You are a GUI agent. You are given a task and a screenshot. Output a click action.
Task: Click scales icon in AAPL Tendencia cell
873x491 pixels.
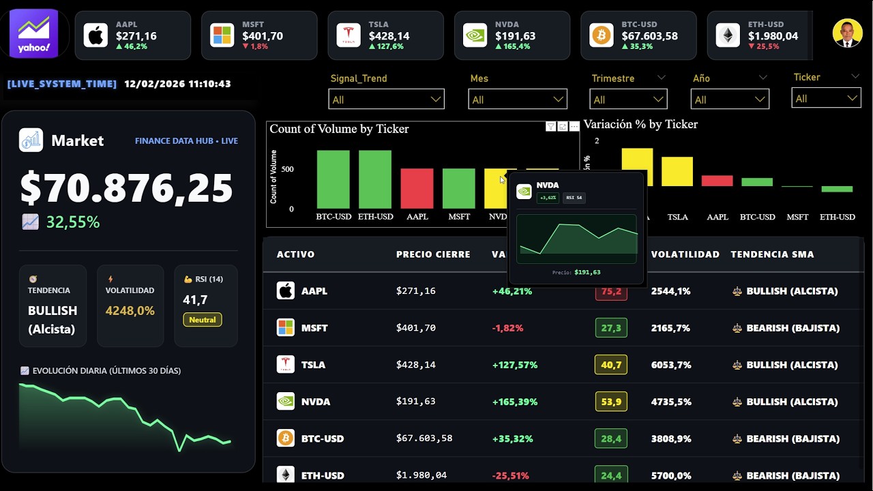pyautogui.click(x=737, y=291)
